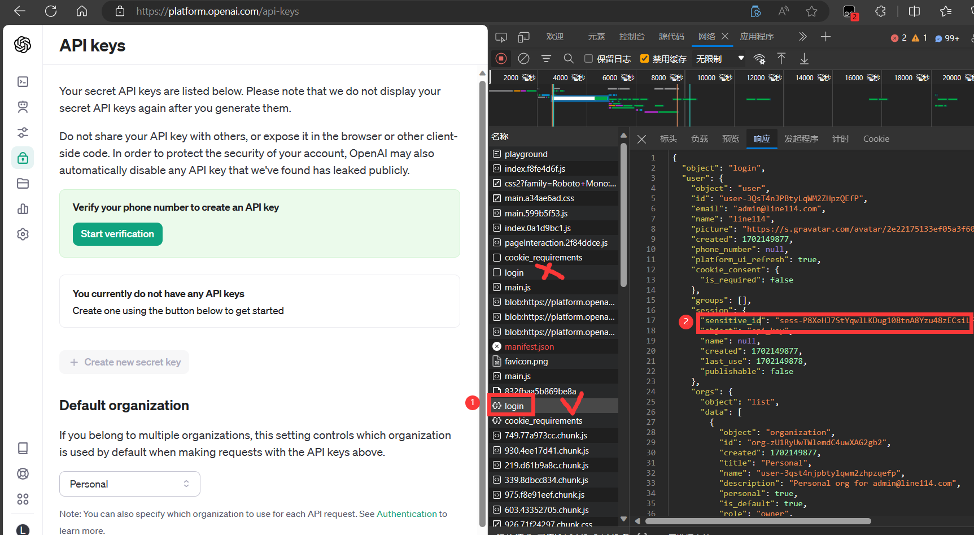The width and height of the screenshot is (974, 535).
Task: Click the OpenAI logo in sidebar
Action: [23, 45]
